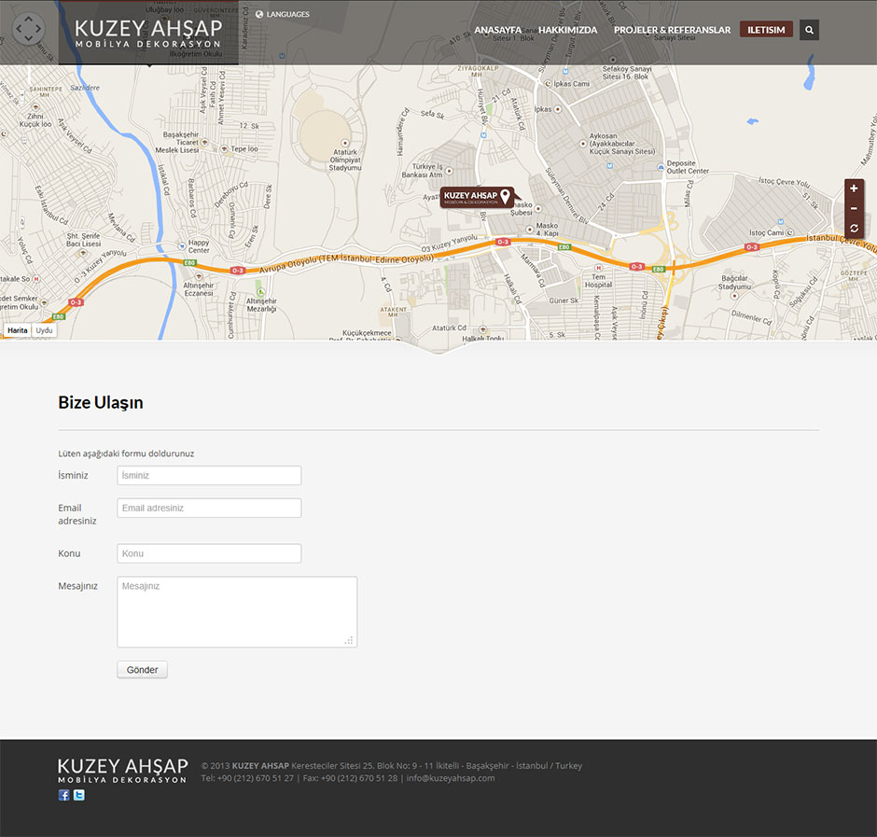Focus the Konu subject field
Viewport: 877px width, 837px height.
[209, 553]
